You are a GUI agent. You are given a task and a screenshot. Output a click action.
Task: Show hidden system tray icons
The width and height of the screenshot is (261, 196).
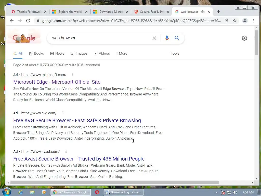(217, 192)
